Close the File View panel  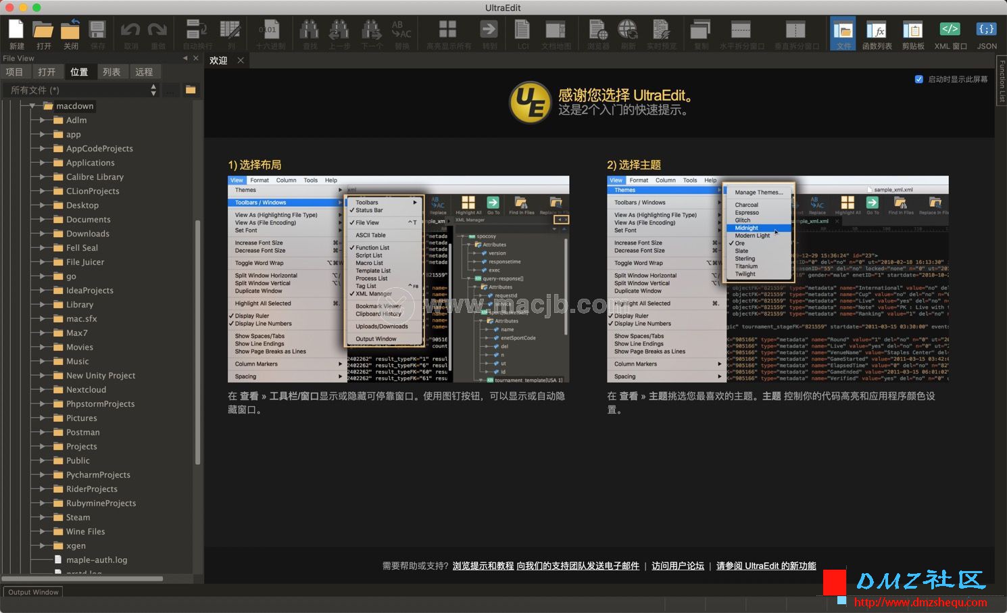(x=196, y=58)
